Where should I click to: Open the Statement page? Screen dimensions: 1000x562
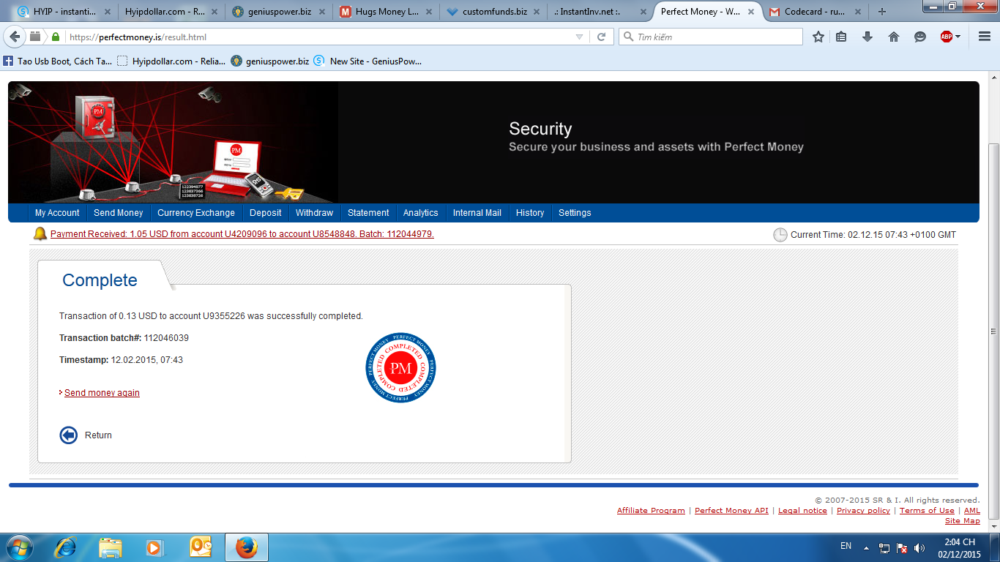pos(368,213)
